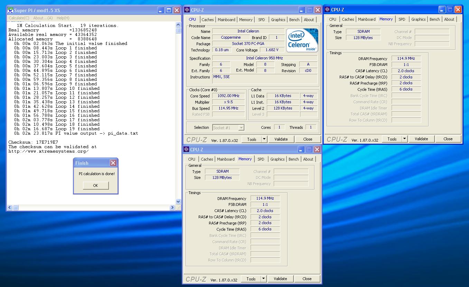
Task: Click Tools button in the bottom CPU-Z window
Action: [x=251, y=279]
